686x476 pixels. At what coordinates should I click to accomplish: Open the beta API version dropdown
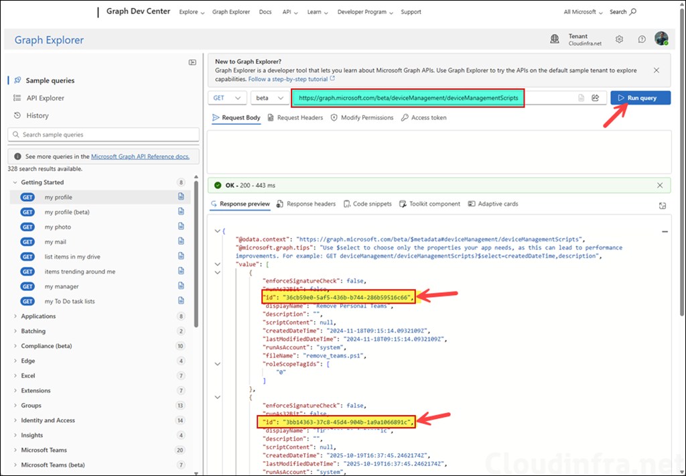coord(270,97)
